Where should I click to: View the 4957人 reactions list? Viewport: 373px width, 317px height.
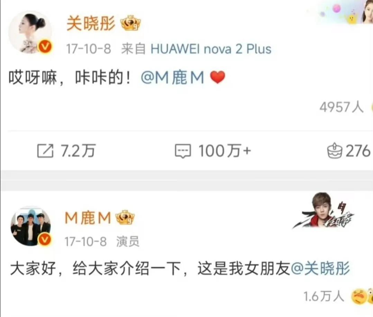pos(342,107)
